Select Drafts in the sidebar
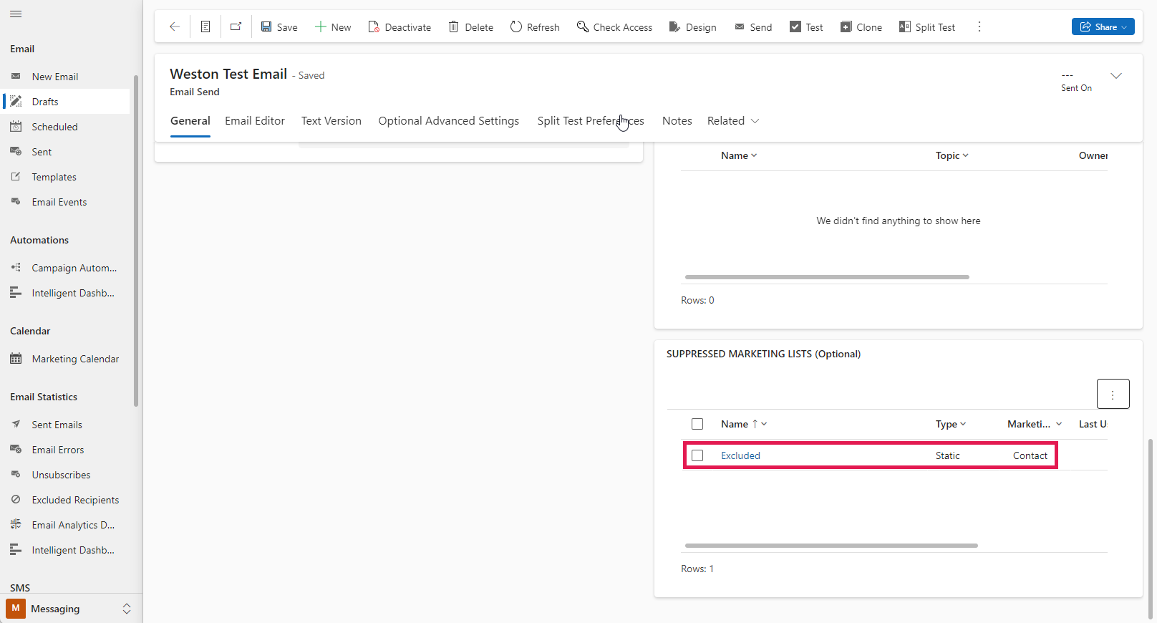The image size is (1157, 623). pos(67,102)
